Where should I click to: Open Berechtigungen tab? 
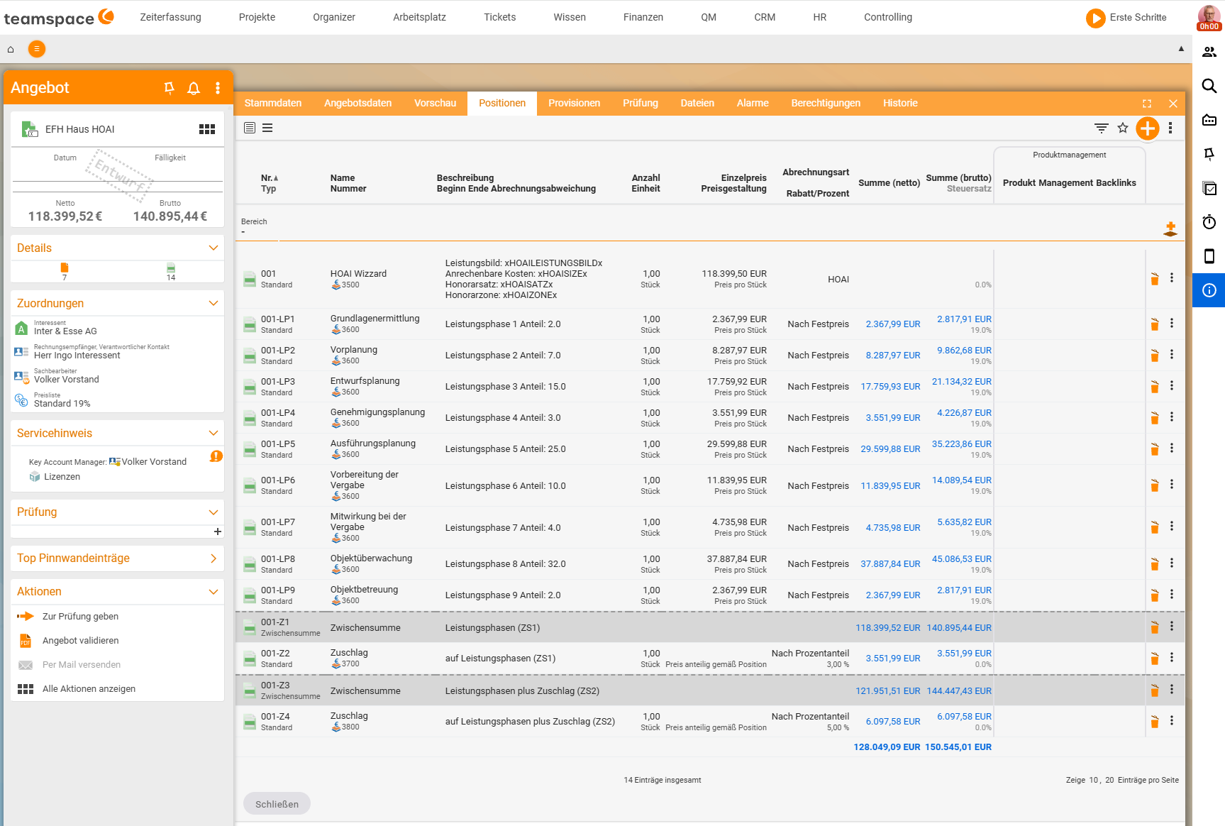(826, 104)
